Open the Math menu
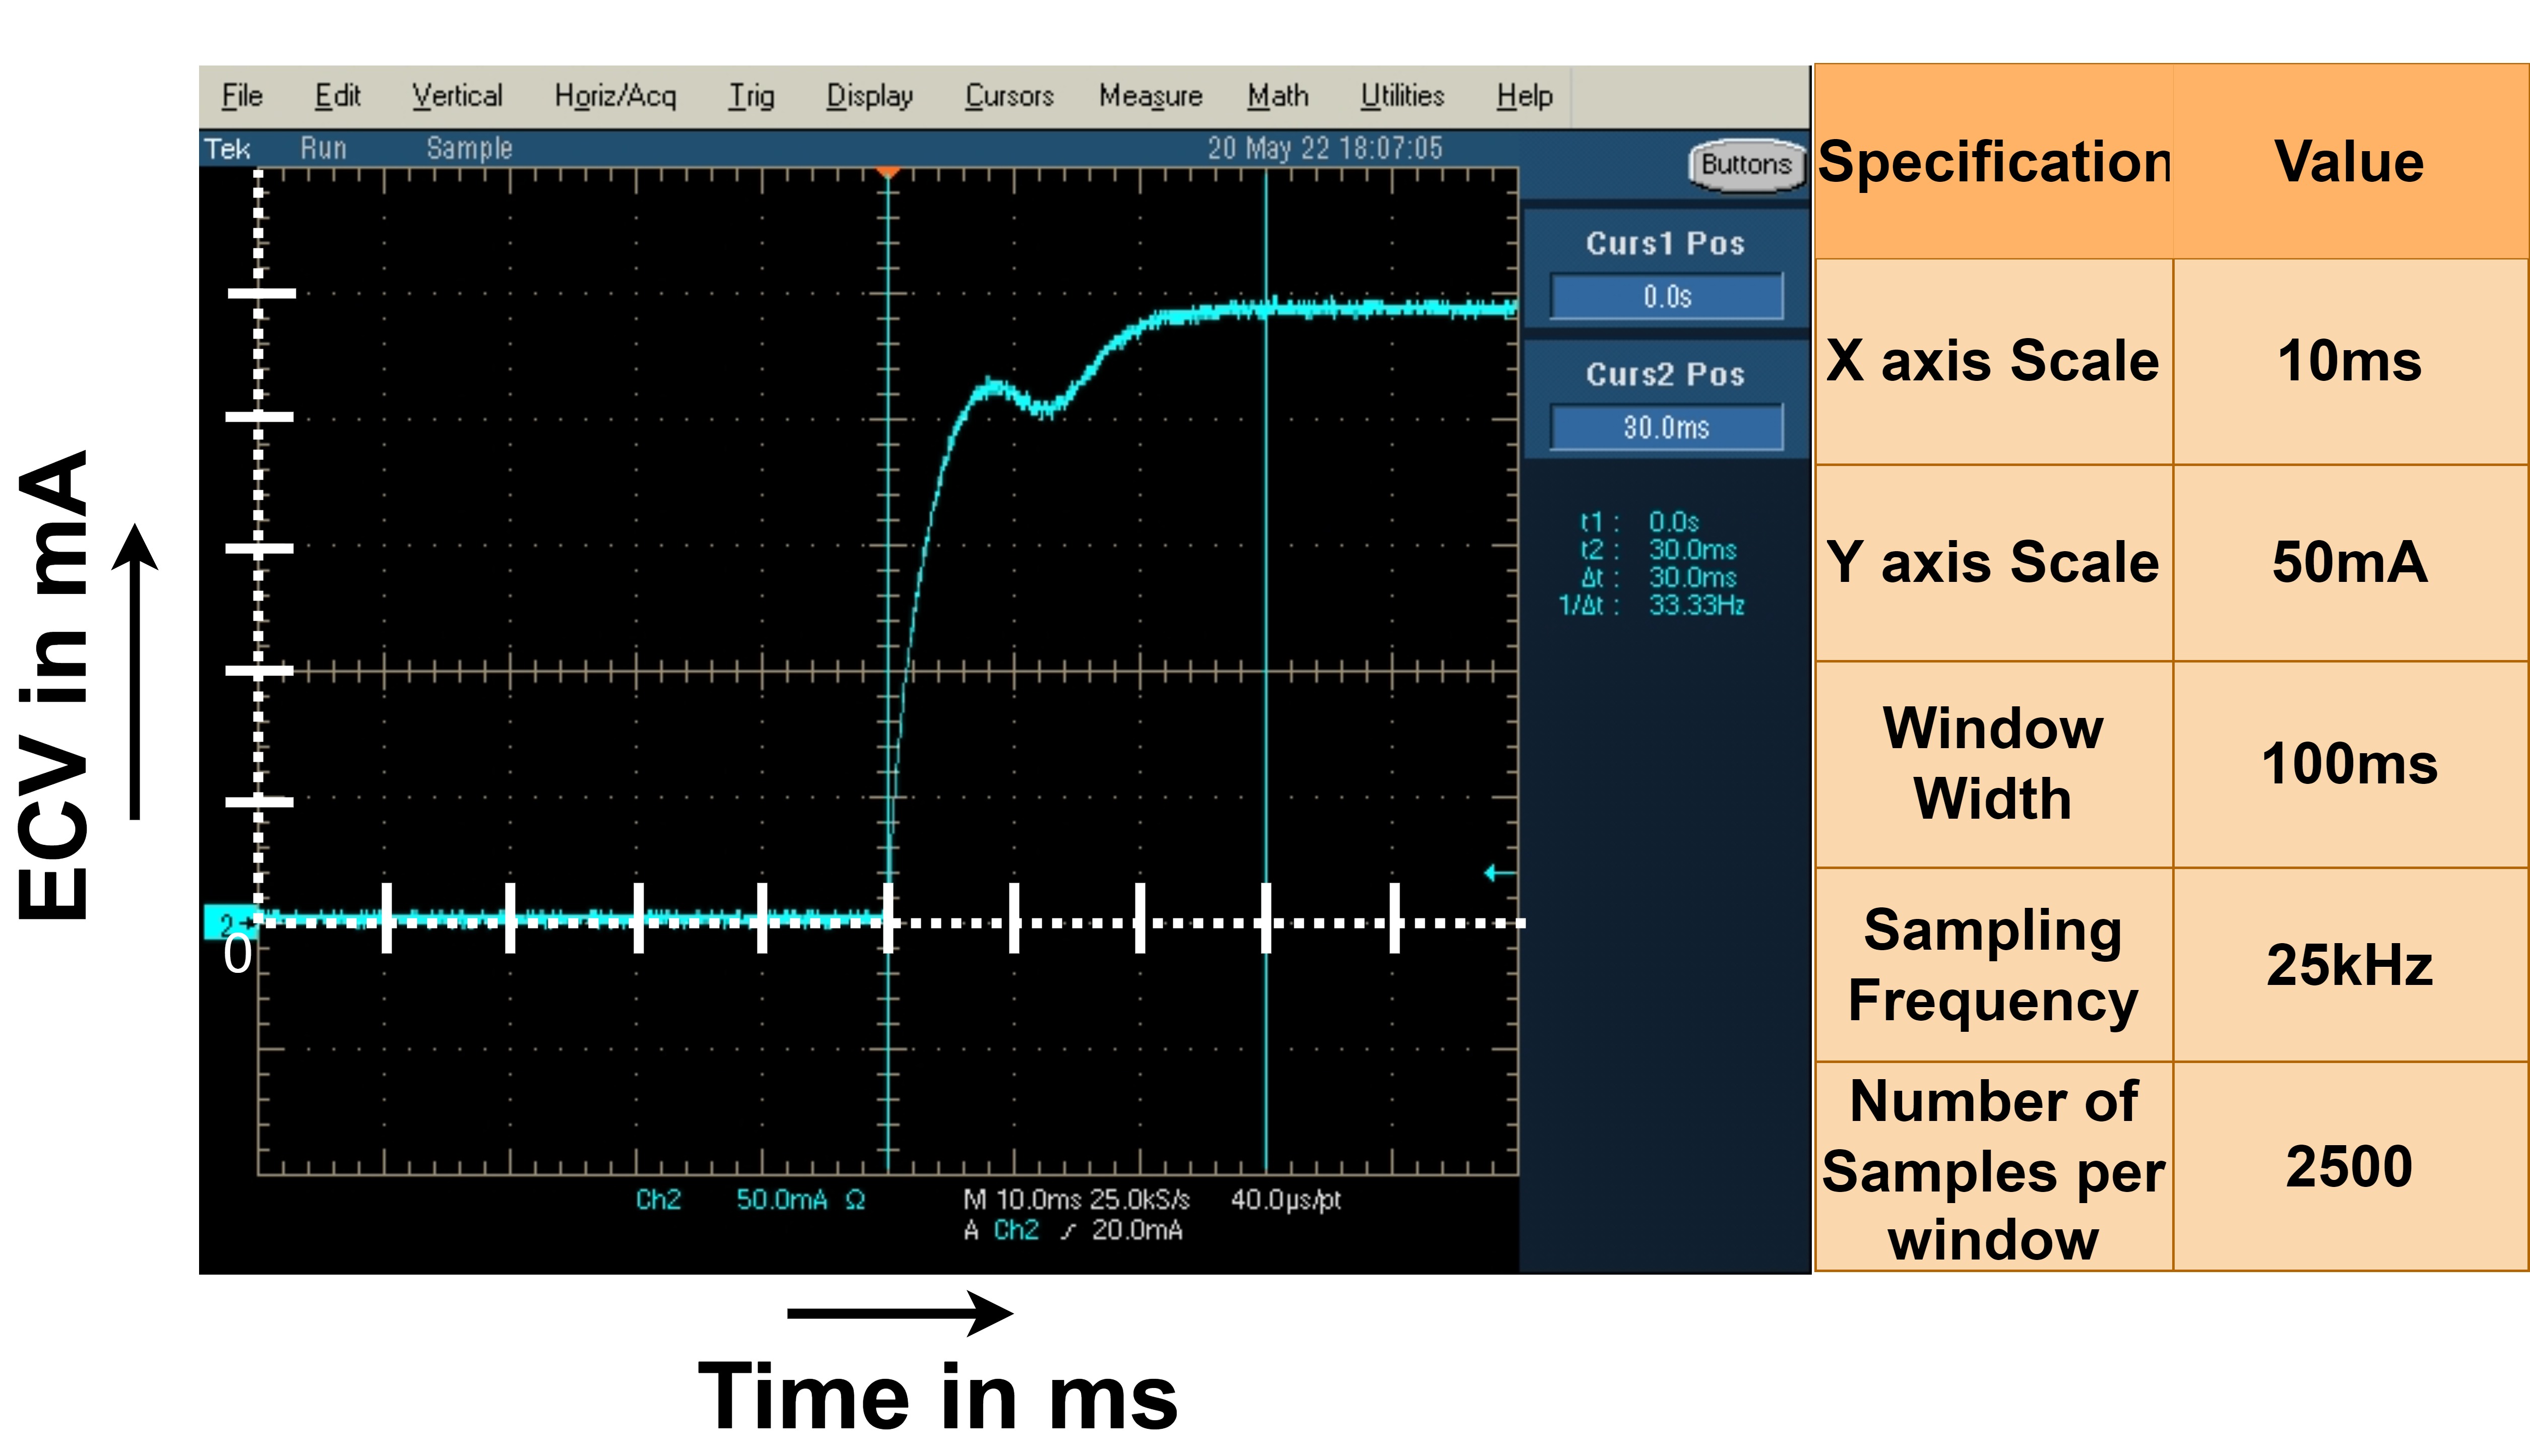2530x1456 pixels. 1278,96
